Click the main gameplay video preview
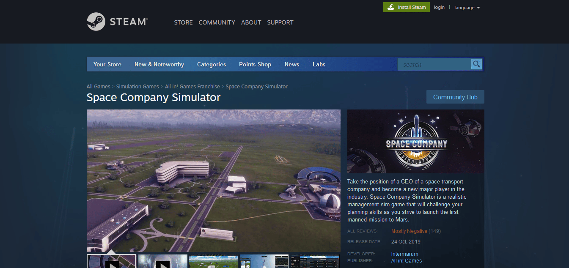Screen dimensions: 569x268 [x=214, y=180]
